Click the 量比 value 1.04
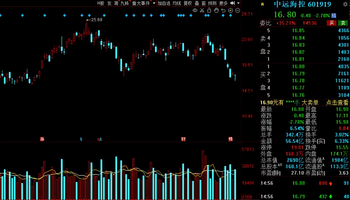 click(344, 128)
